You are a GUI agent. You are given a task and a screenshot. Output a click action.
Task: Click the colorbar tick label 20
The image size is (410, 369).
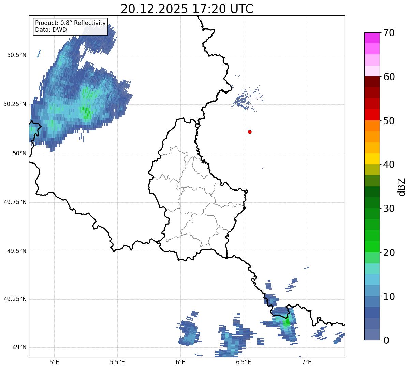click(x=389, y=253)
